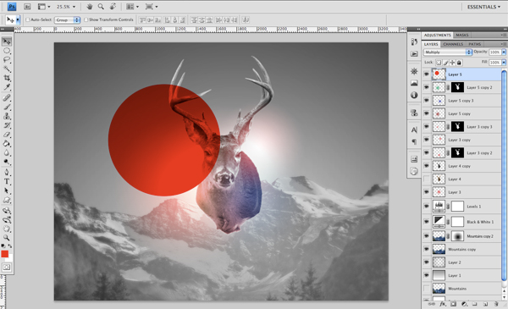Screen dimensions: 508x309
Task: Select the Blur tool
Action: [x=7, y=152]
